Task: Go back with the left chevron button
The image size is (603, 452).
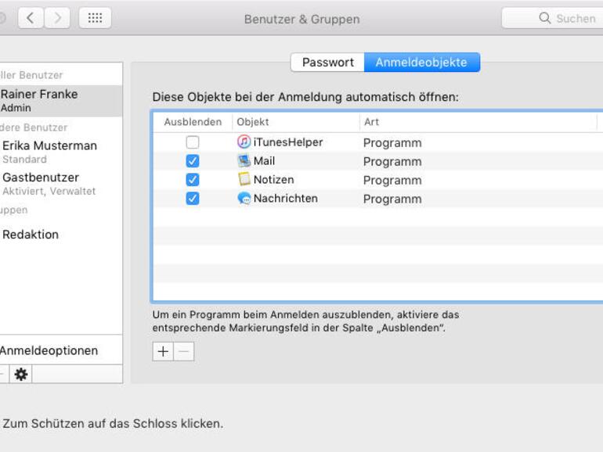Action: (31, 18)
